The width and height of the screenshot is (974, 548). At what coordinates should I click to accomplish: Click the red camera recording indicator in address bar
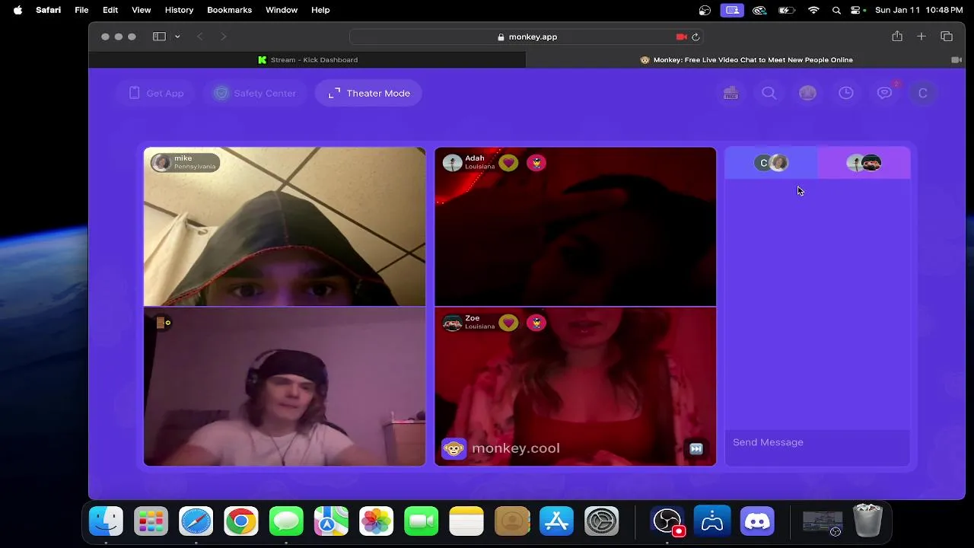click(x=681, y=37)
